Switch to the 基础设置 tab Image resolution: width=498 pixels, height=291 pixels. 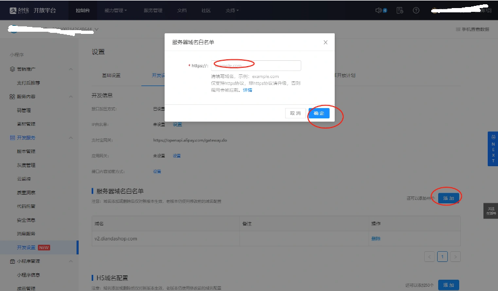click(111, 75)
